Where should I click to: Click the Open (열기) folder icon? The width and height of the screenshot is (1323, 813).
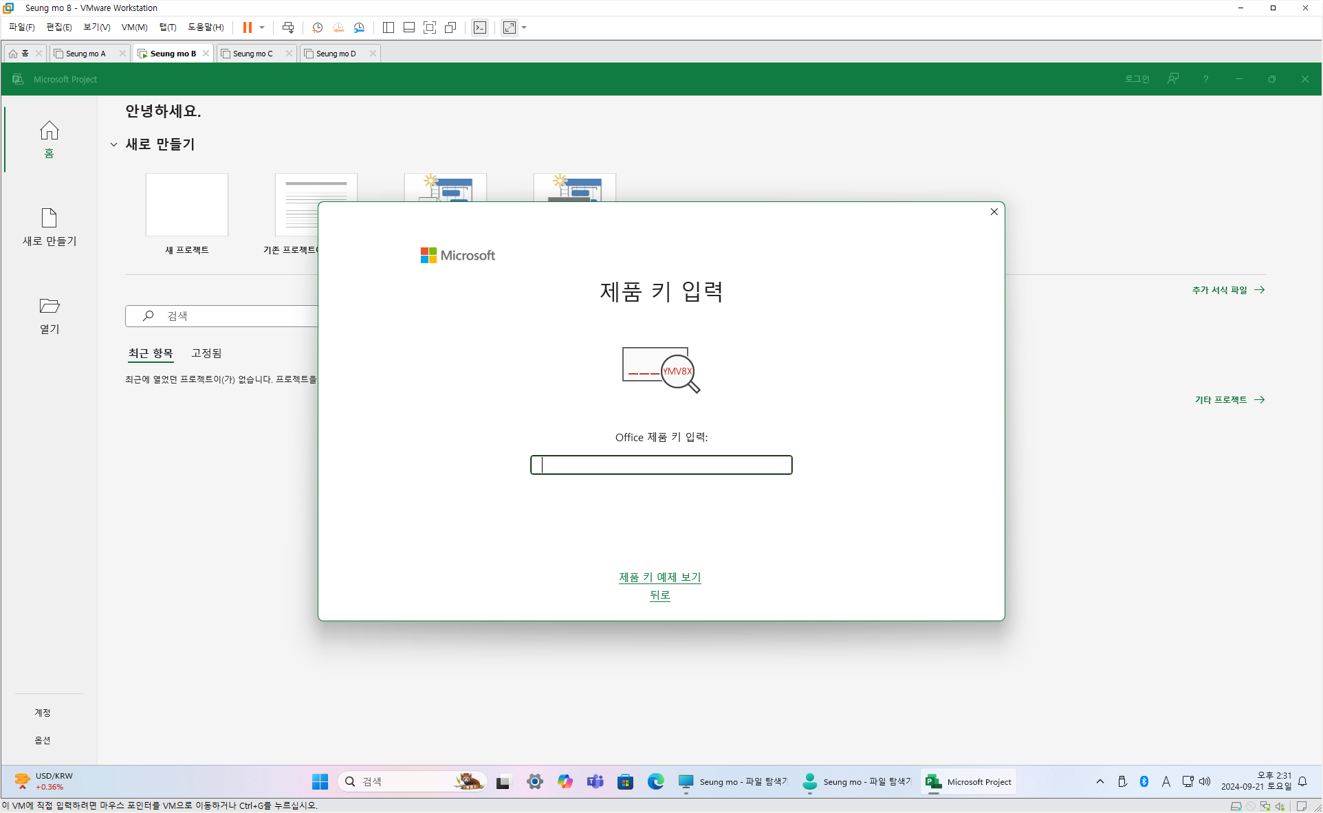pyautogui.click(x=49, y=306)
